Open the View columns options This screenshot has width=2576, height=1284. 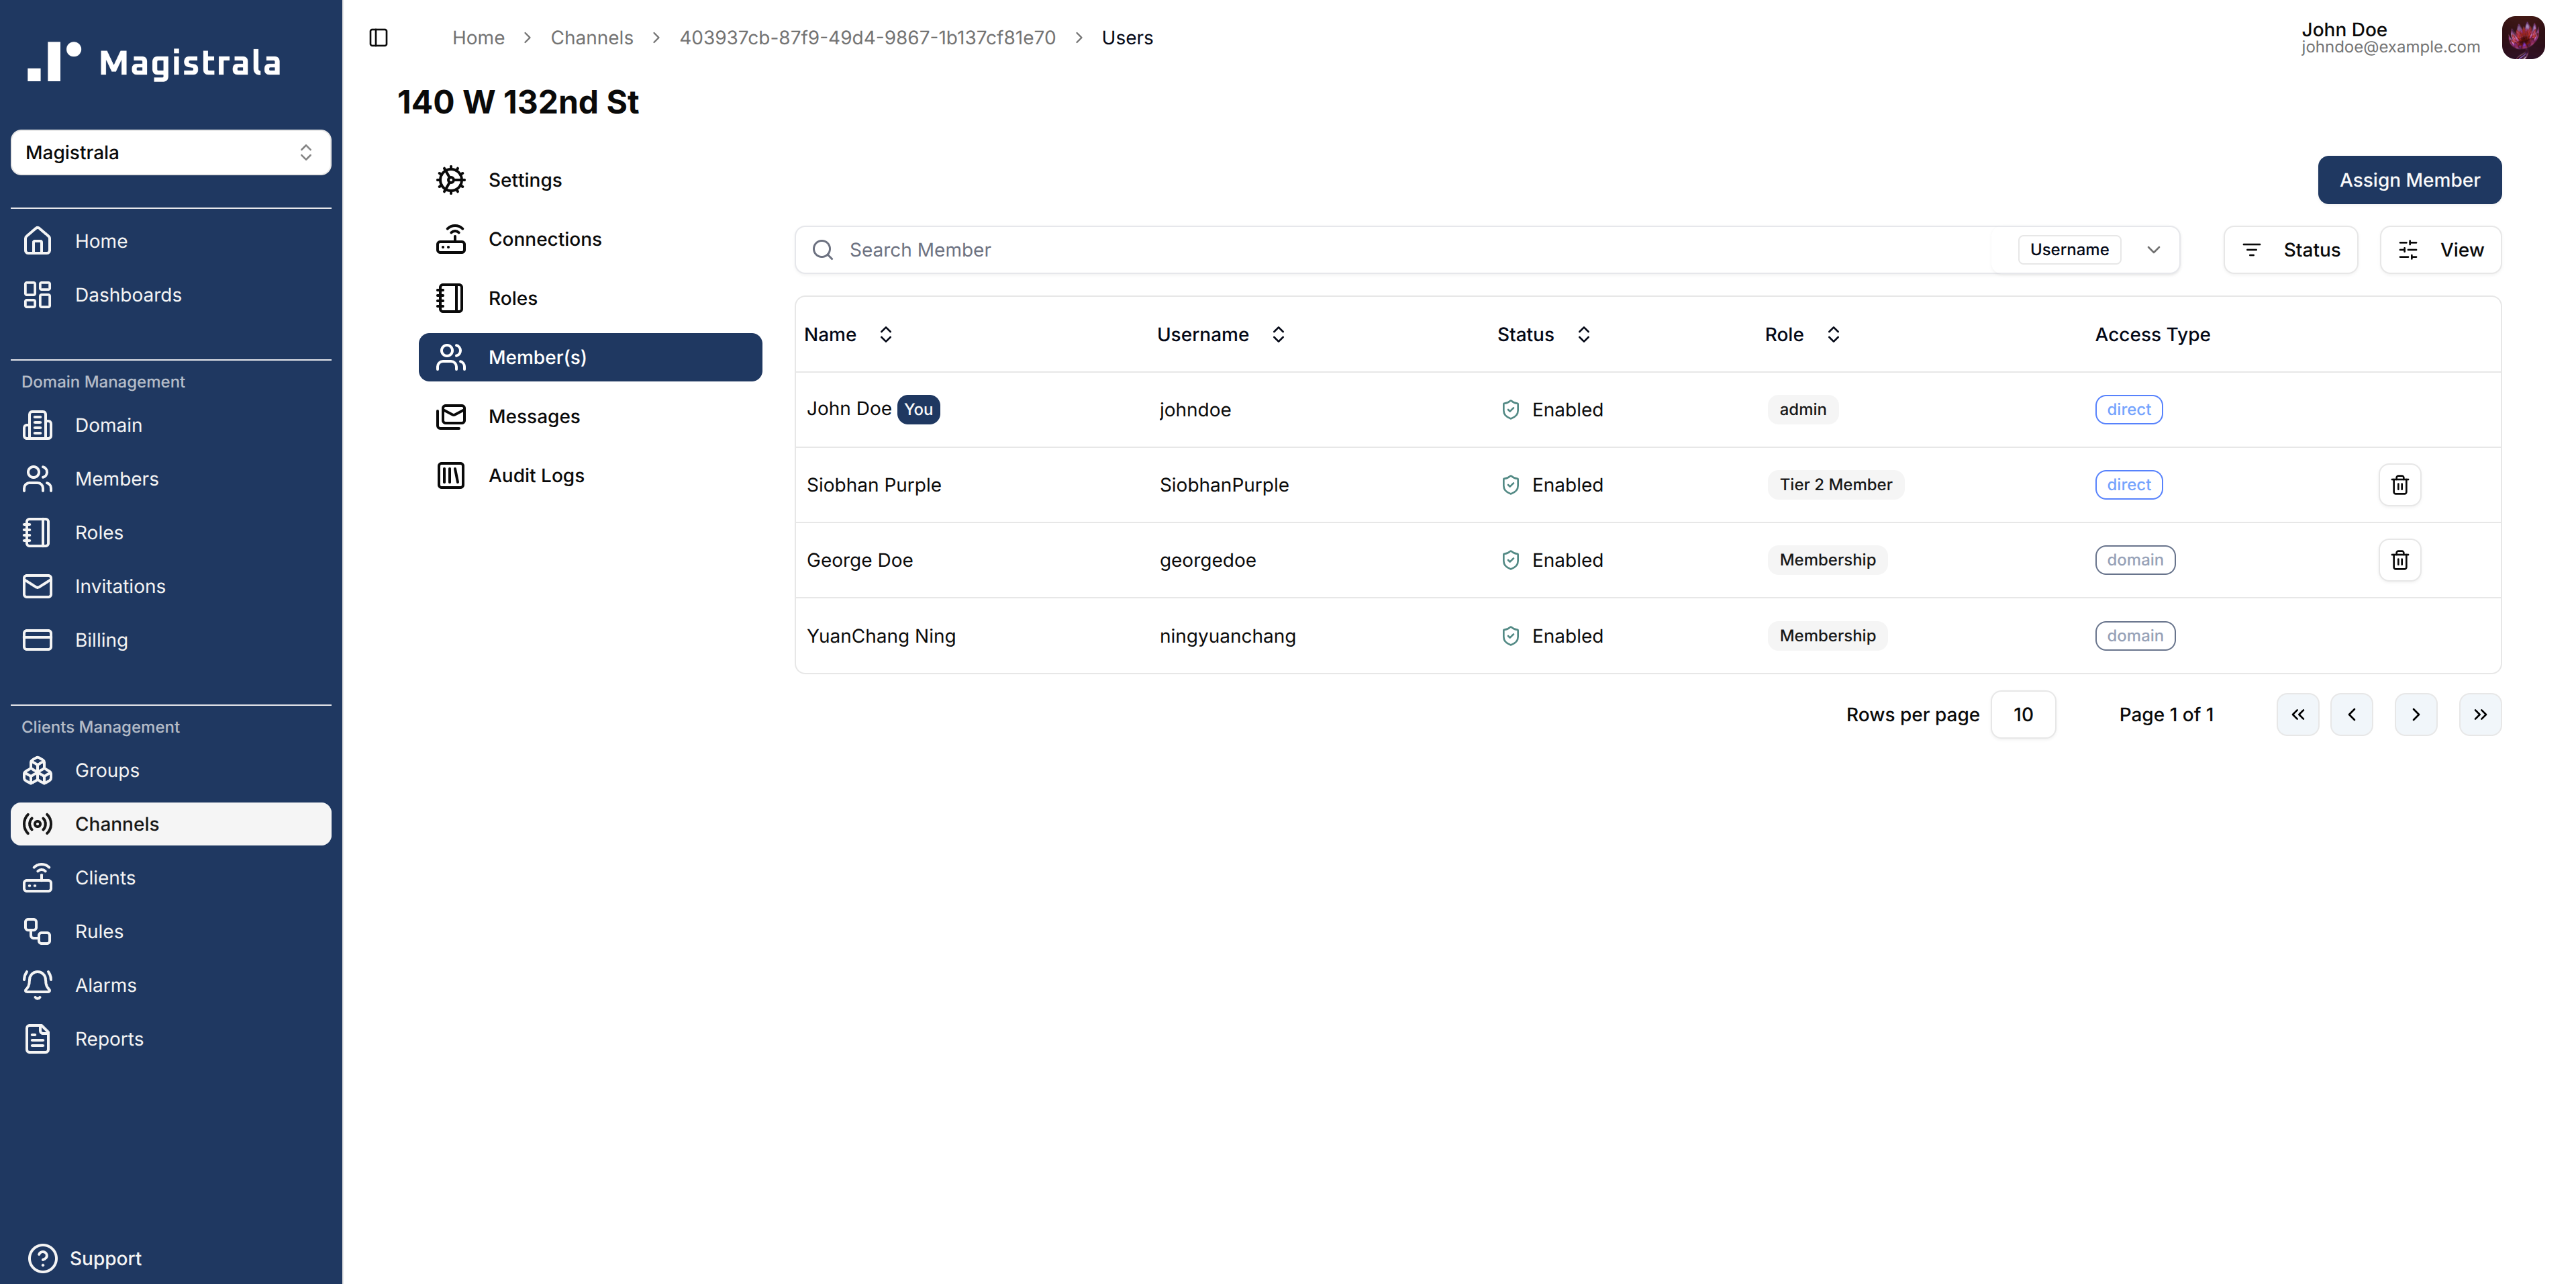pos(2440,249)
